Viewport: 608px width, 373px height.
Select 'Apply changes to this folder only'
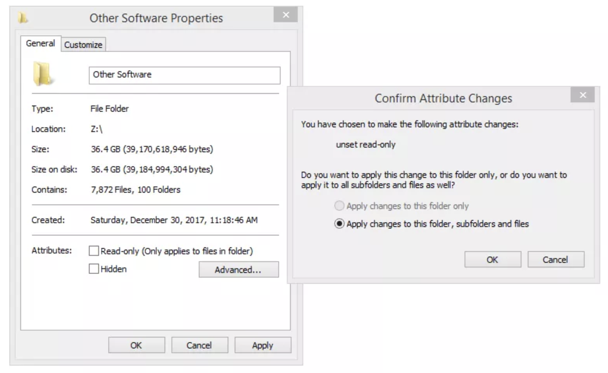(339, 206)
